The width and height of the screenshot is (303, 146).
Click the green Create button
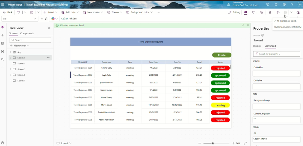click(x=222, y=55)
